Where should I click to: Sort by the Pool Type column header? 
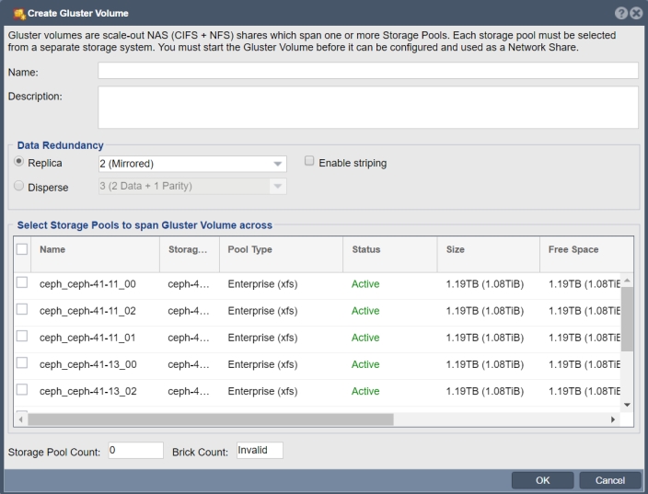tap(282, 254)
